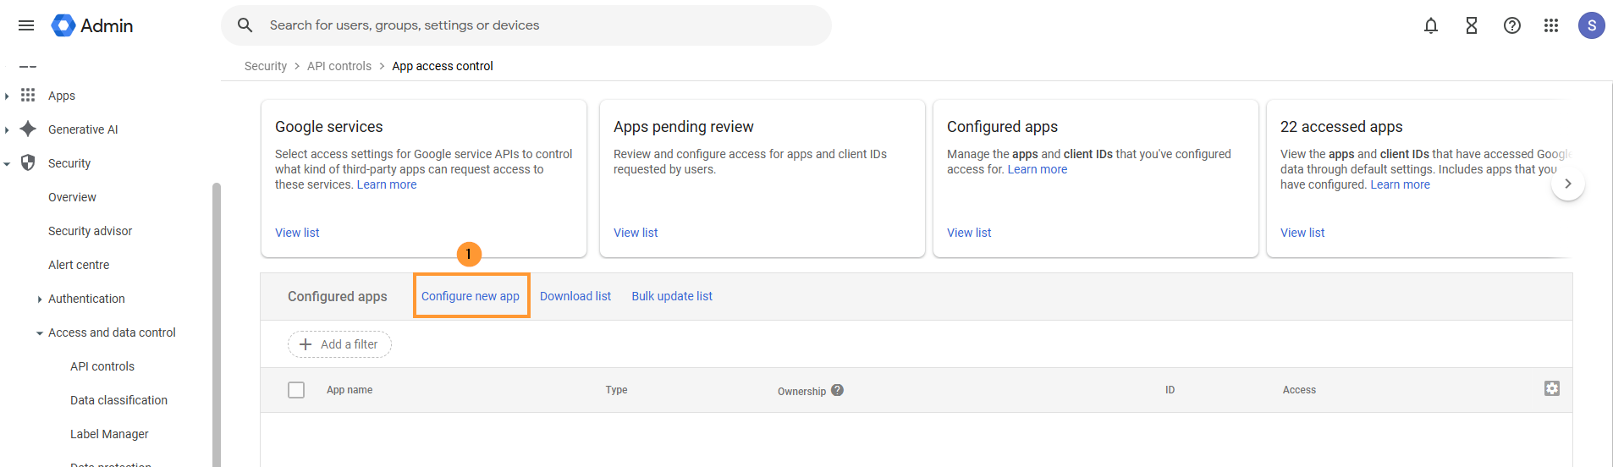Click Download list link

tap(575, 296)
